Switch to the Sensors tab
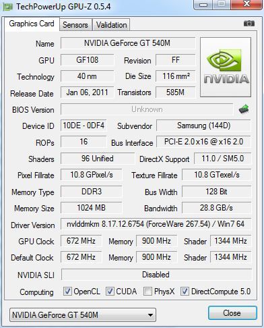 (75, 25)
